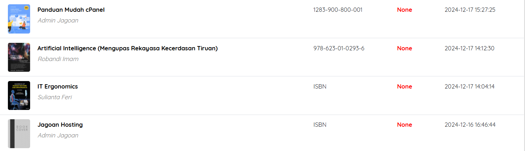Screen dimensions: 525x151
Task: Open the Panduan Mudah cPanel title
Action: click(71, 10)
